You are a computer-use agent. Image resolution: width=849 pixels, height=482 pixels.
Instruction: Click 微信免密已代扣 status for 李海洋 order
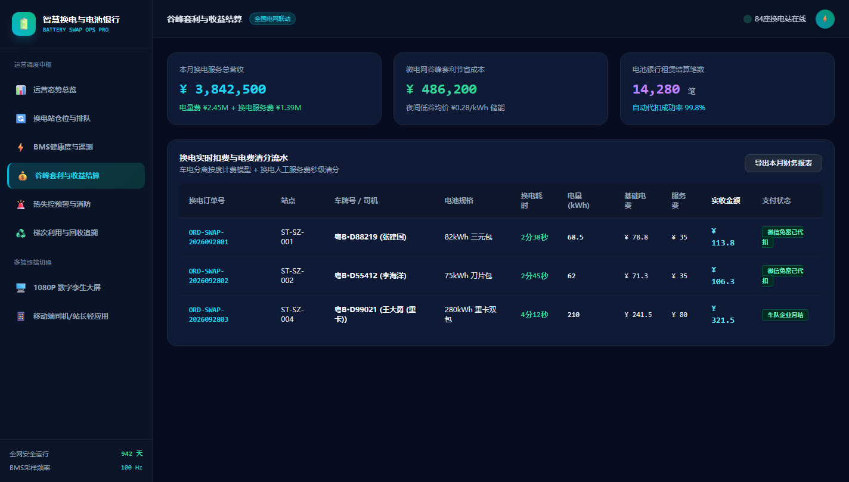click(783, 276)
